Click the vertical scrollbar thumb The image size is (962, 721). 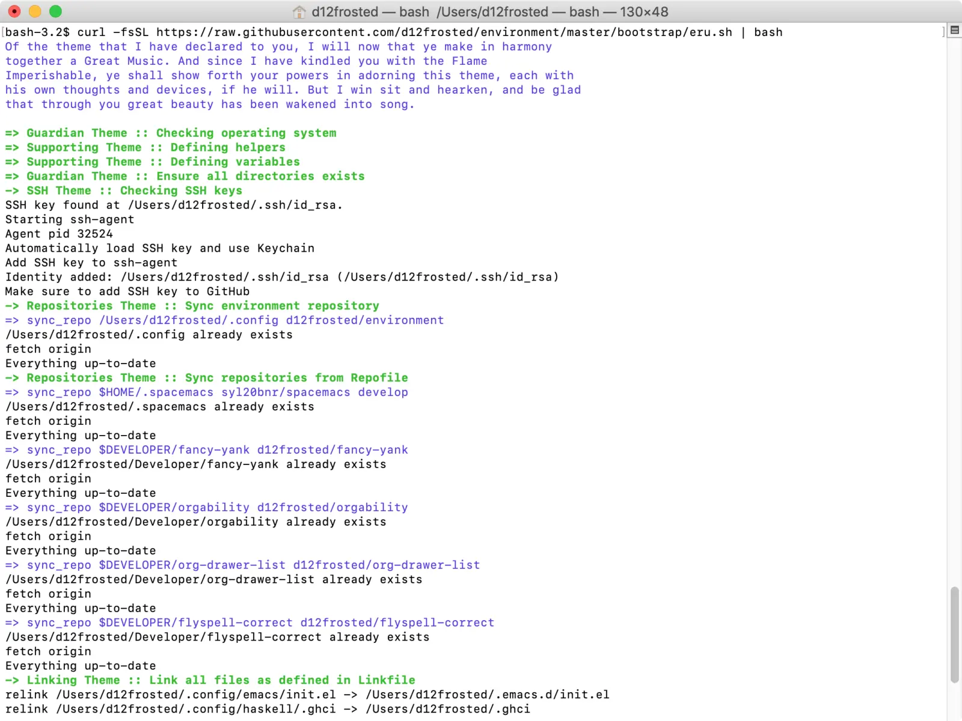pyautogui.click(x=954, y=634)
